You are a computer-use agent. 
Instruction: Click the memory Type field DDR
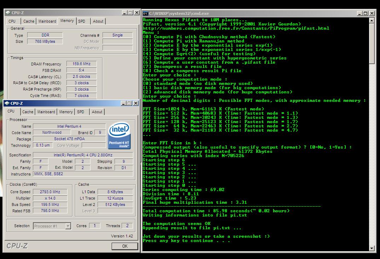pyautogui.click(x=45, y=35)
